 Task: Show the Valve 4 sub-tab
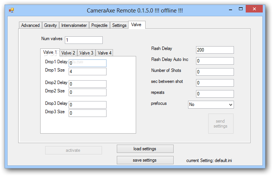(105, 53)
